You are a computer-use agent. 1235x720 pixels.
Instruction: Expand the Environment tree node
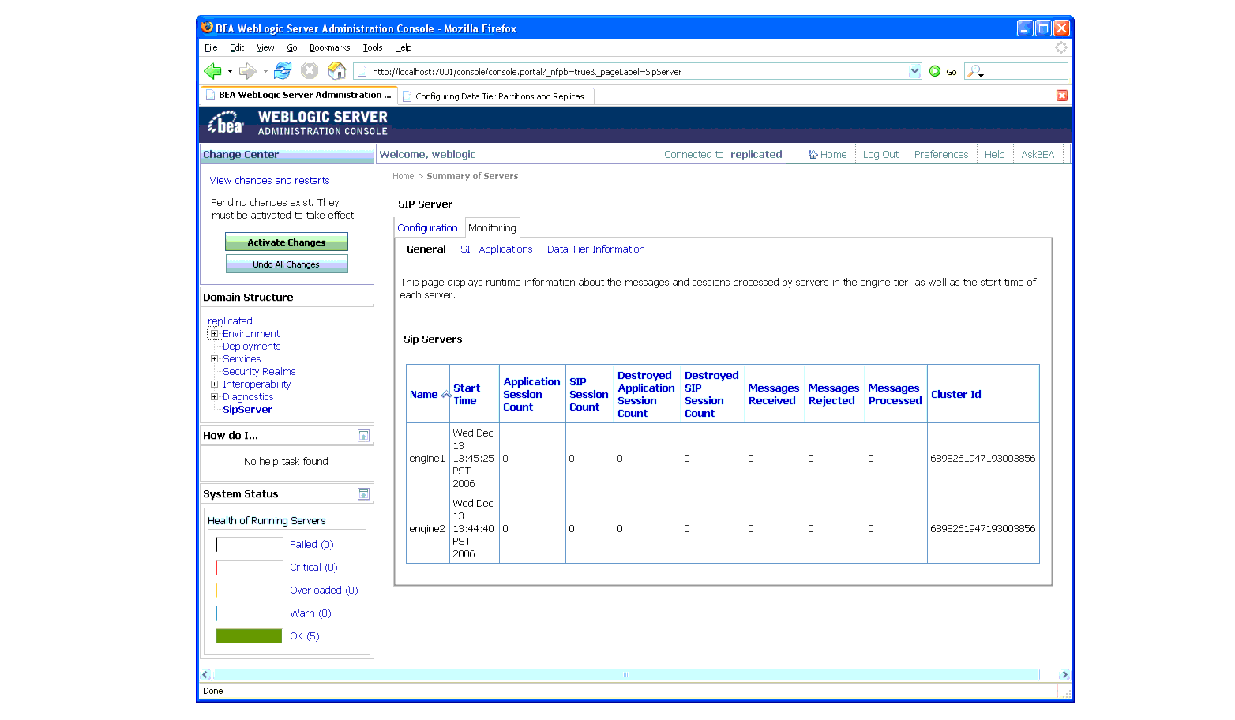[214, 334]
